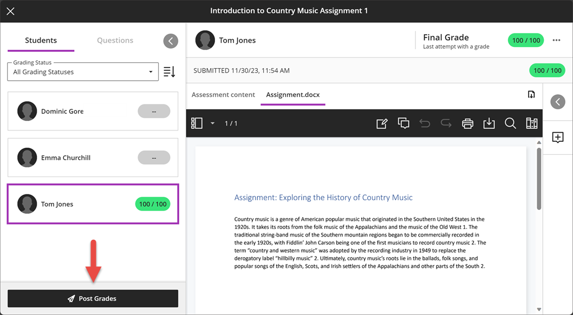The height and width of the screenshot is (315, 573).
Task: Switch to the Students tab
Action: [x=41, y=40]
